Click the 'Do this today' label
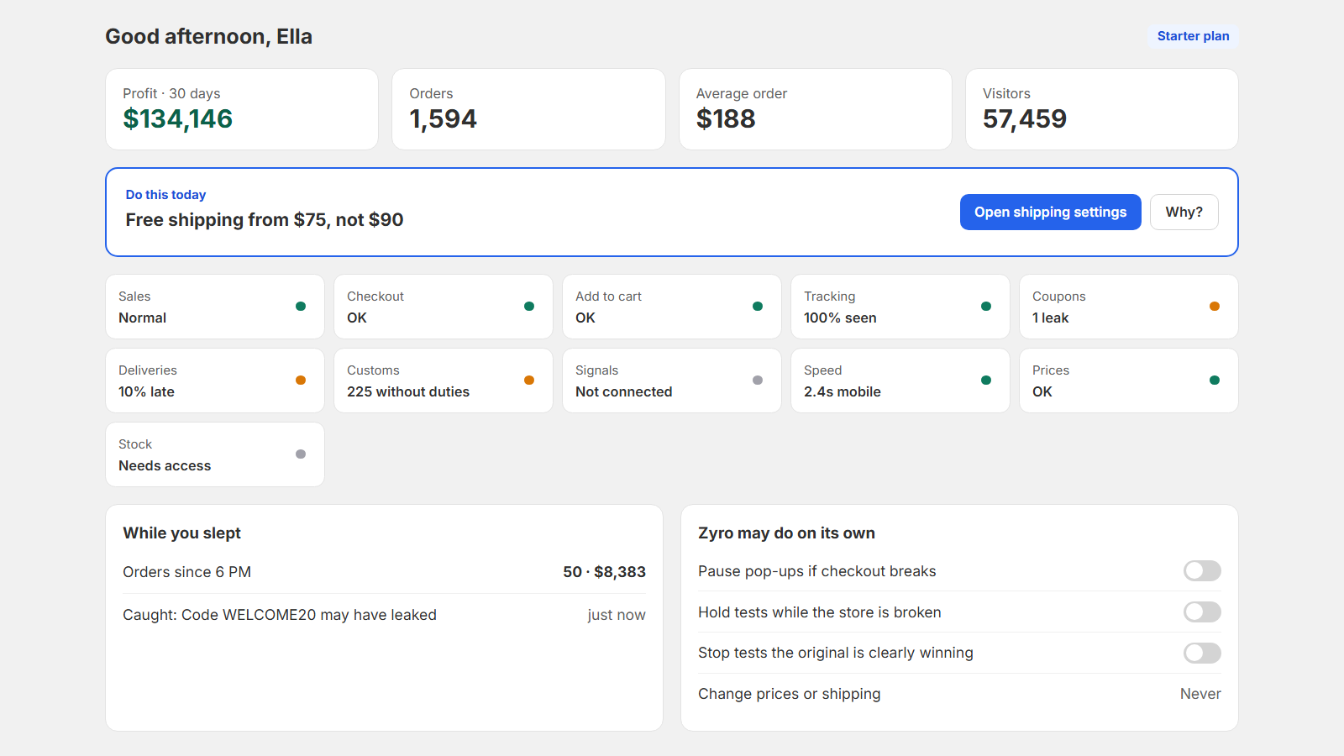The image size is (1344, 756). click(165, 195)
